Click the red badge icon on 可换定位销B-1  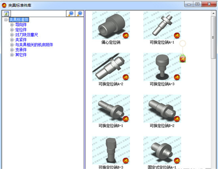point(126,119)
